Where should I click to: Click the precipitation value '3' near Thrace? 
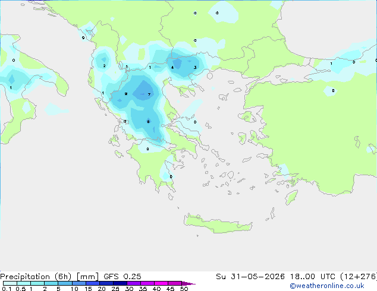(195, 68)
